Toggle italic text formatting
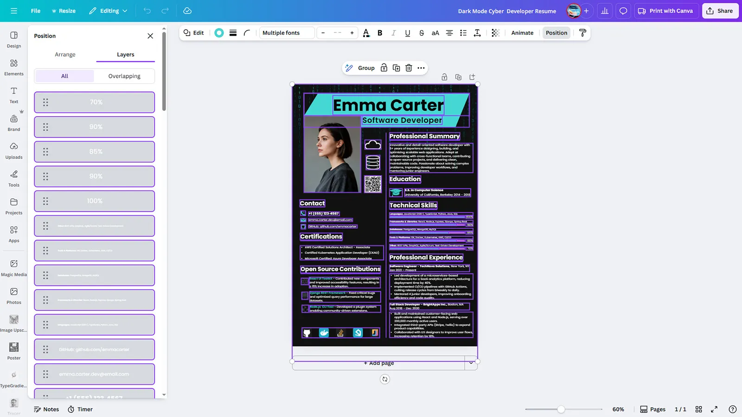The image size is (742, 417). coord(394,33)
